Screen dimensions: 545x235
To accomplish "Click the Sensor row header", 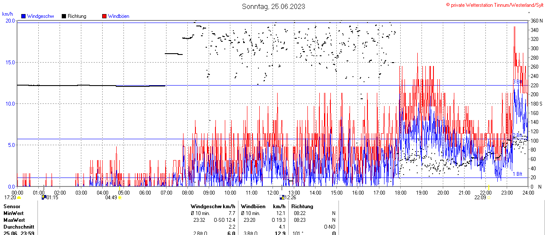I will 11,206.
